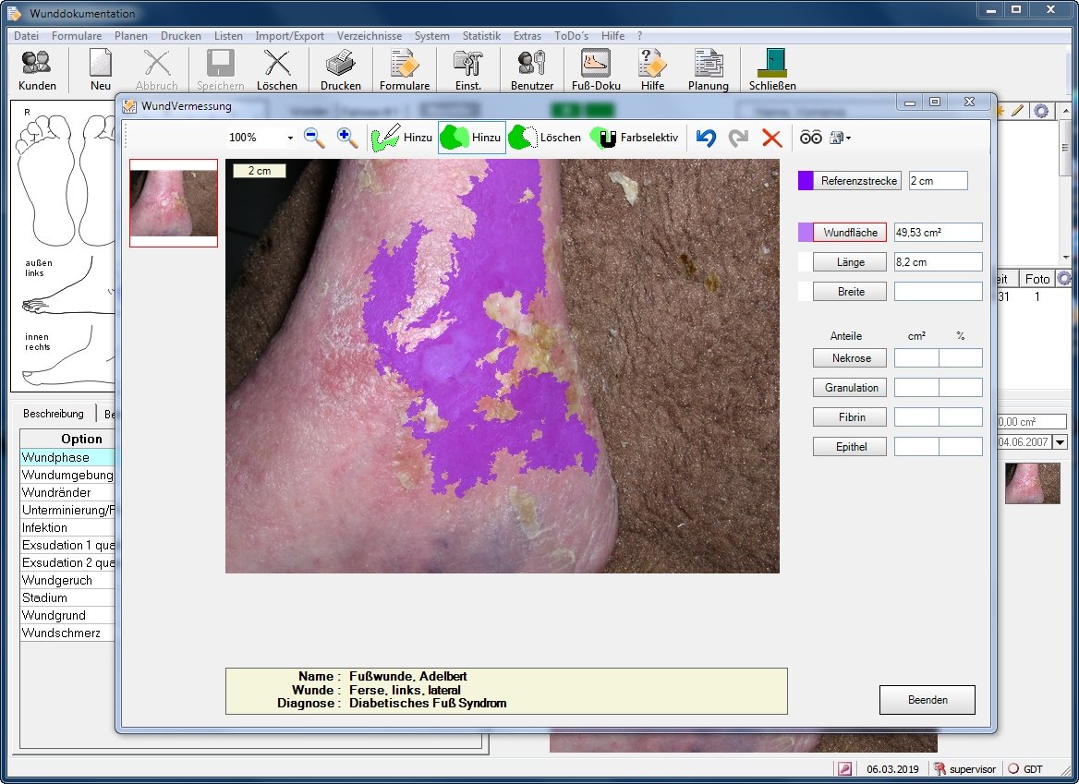Activate the Farbselektiv magnet tool
This screenshot has height=784, width=1079.
coord(635,138)
